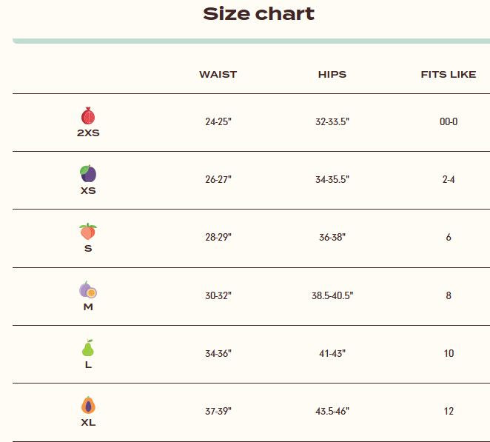Click the 43.5-46" hips value

(332, 411)
